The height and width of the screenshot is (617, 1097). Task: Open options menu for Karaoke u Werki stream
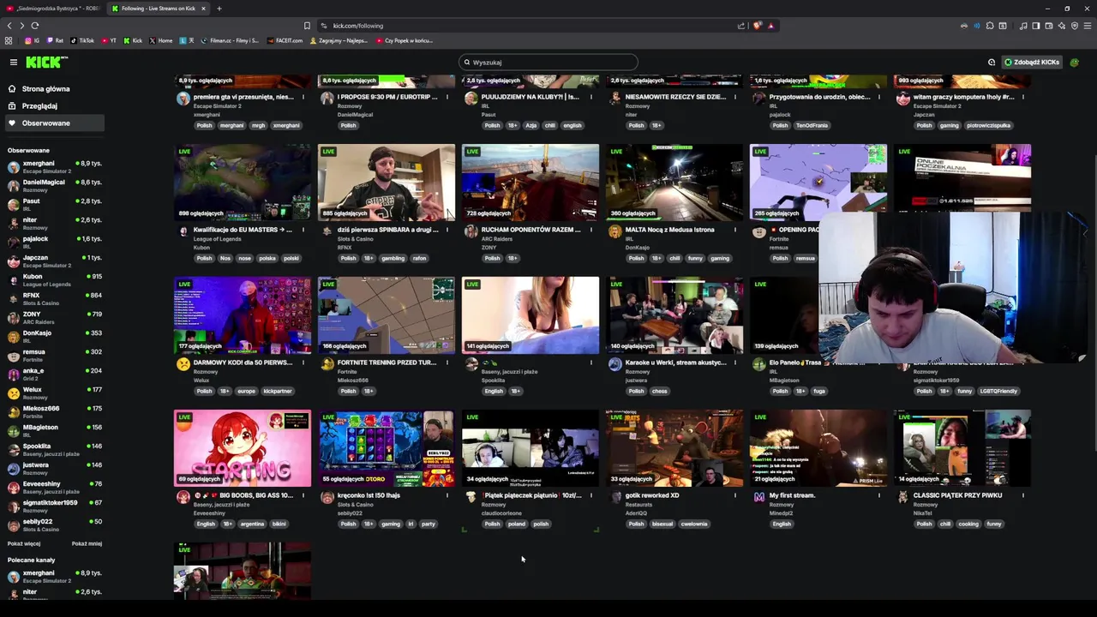pyautogui.click(x=734, y=362)
